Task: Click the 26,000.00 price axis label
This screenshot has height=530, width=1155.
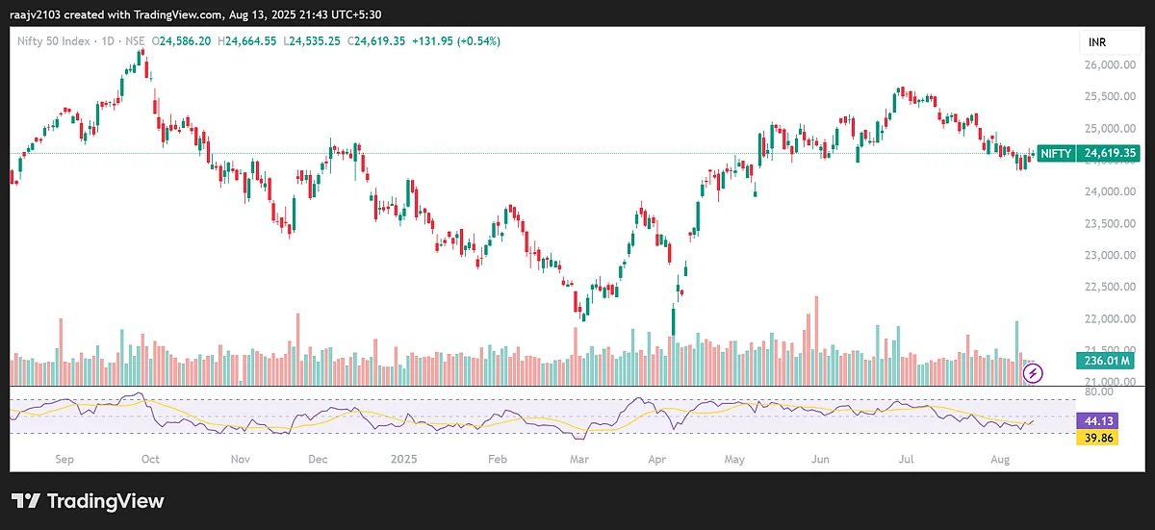Action: tap(1110, 65)
